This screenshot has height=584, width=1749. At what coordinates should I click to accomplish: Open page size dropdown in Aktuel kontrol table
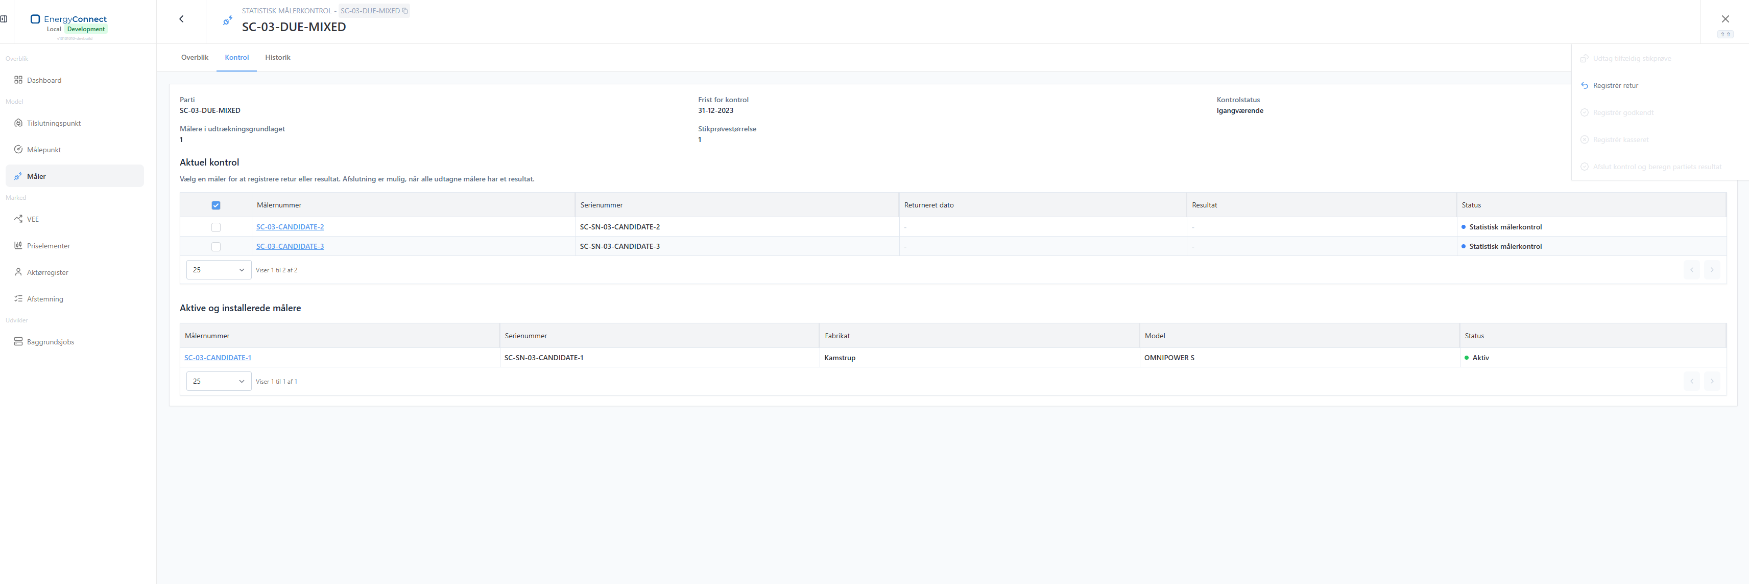219,270
